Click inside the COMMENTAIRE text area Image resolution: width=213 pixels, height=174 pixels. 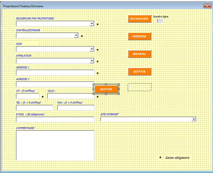click(55, 145)
